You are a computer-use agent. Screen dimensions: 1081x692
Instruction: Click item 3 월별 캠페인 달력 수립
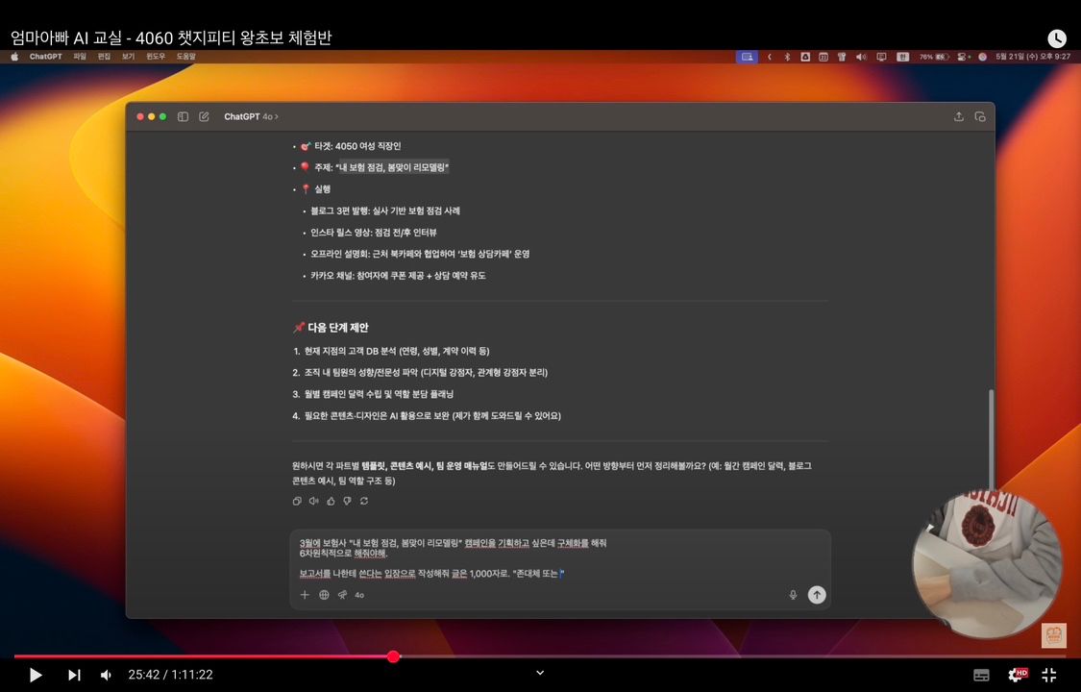coord(379,394)
